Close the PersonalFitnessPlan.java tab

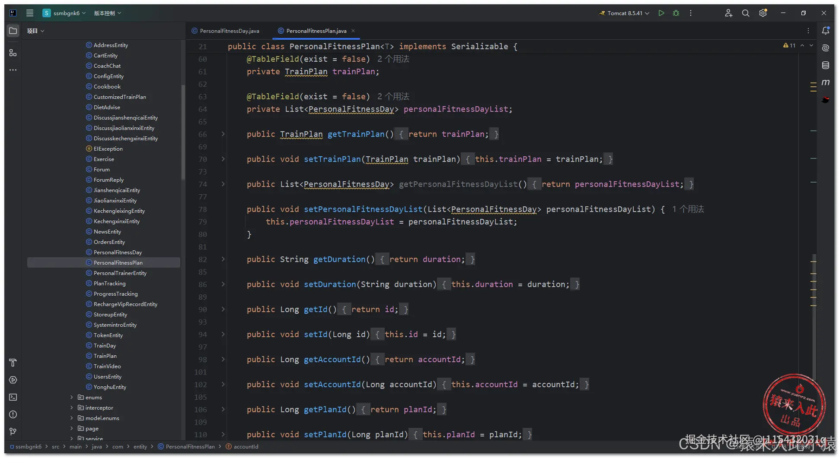(x=353, y=31)
